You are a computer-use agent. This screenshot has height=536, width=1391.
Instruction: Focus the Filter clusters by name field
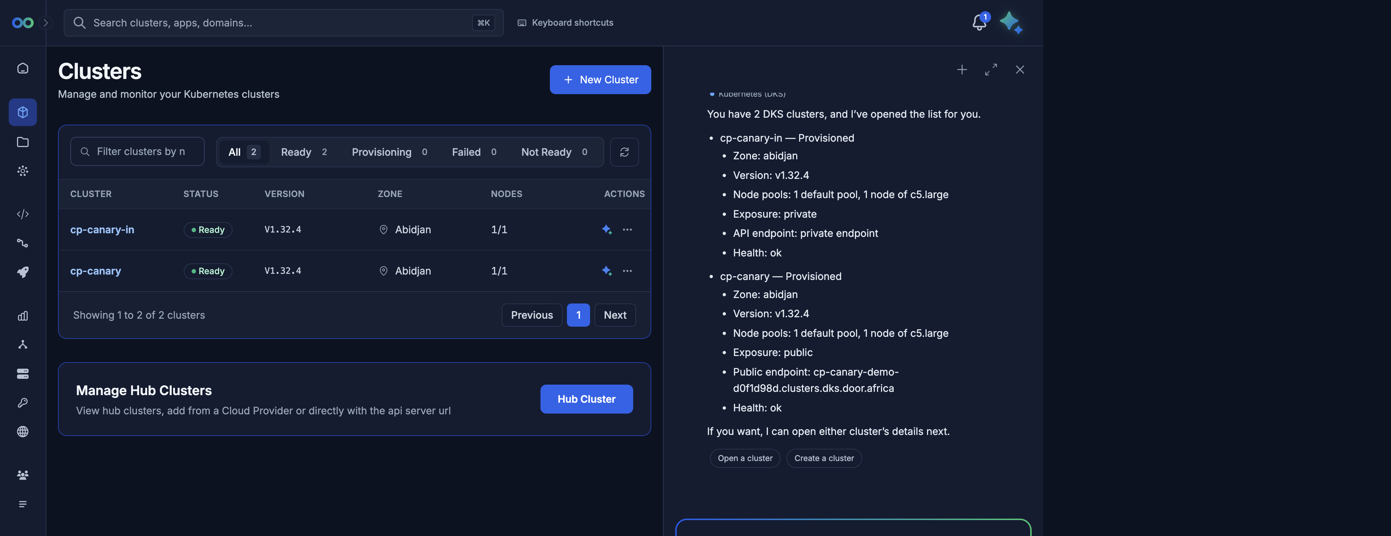[137, 152]
